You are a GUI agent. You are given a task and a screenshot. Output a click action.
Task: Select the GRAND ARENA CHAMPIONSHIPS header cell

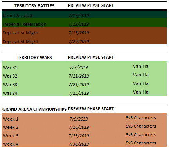pyautogui.click(x=34, y=109)
